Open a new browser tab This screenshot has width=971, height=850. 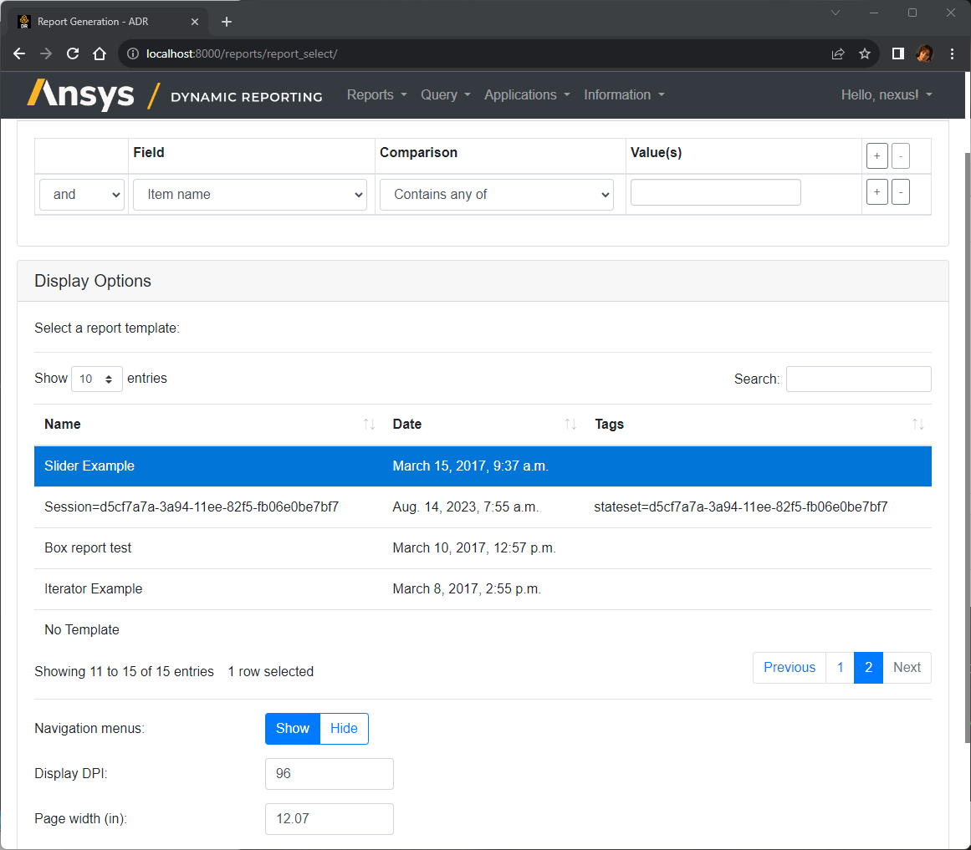click(x=227, y=22)
